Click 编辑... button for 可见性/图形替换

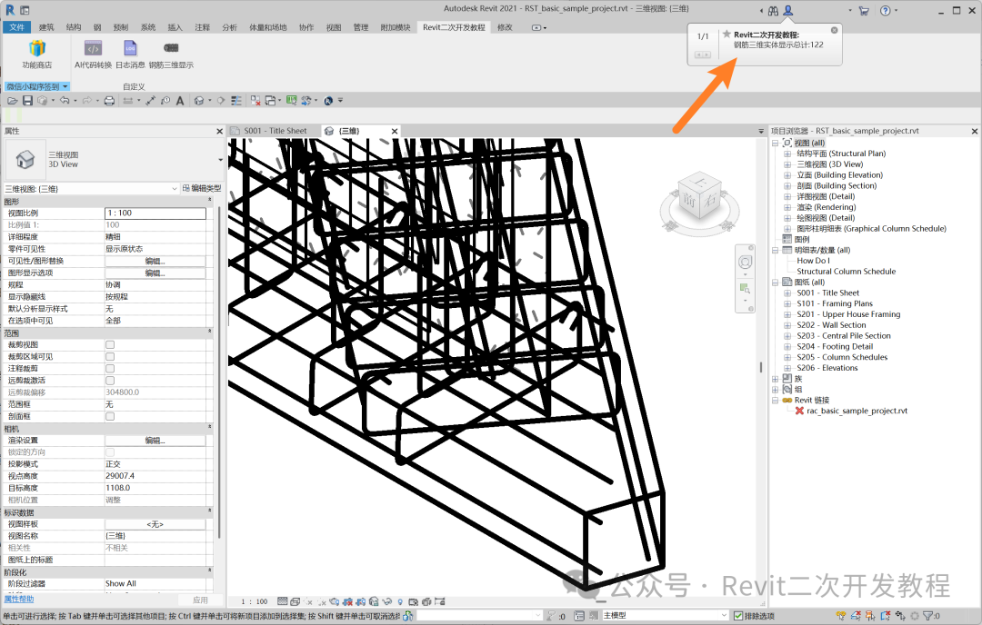pyautogui.click(x=155, y=261)
